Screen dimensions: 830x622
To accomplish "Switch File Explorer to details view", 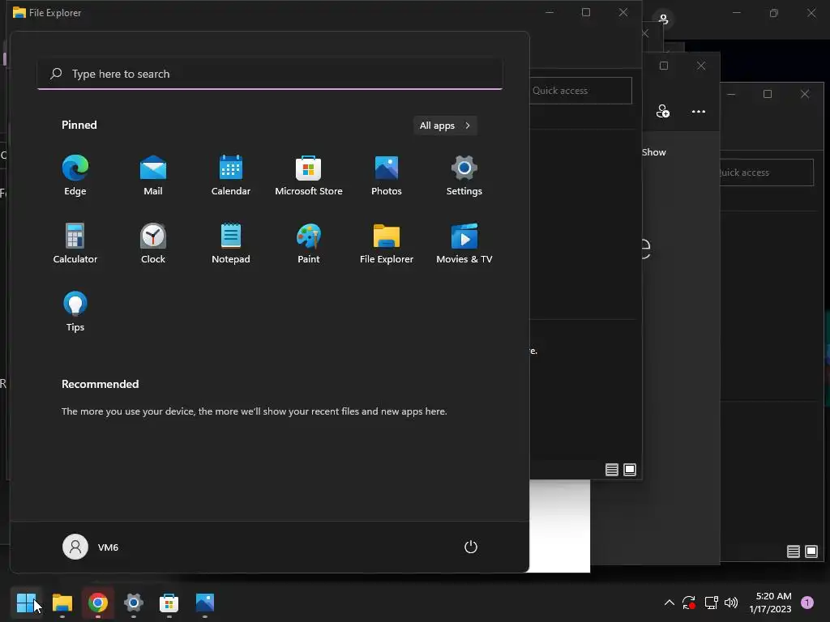I will pos(612,470).
